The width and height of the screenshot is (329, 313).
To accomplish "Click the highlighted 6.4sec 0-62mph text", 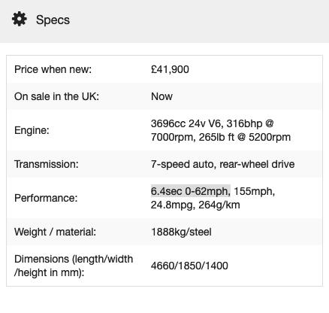I will [190, 191].
